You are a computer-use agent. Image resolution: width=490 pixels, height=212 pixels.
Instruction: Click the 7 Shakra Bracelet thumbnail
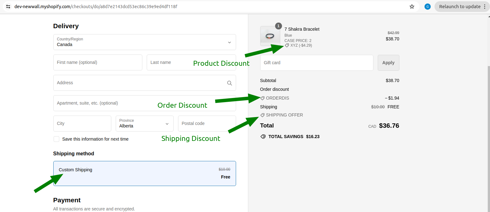tap(270, 36)
